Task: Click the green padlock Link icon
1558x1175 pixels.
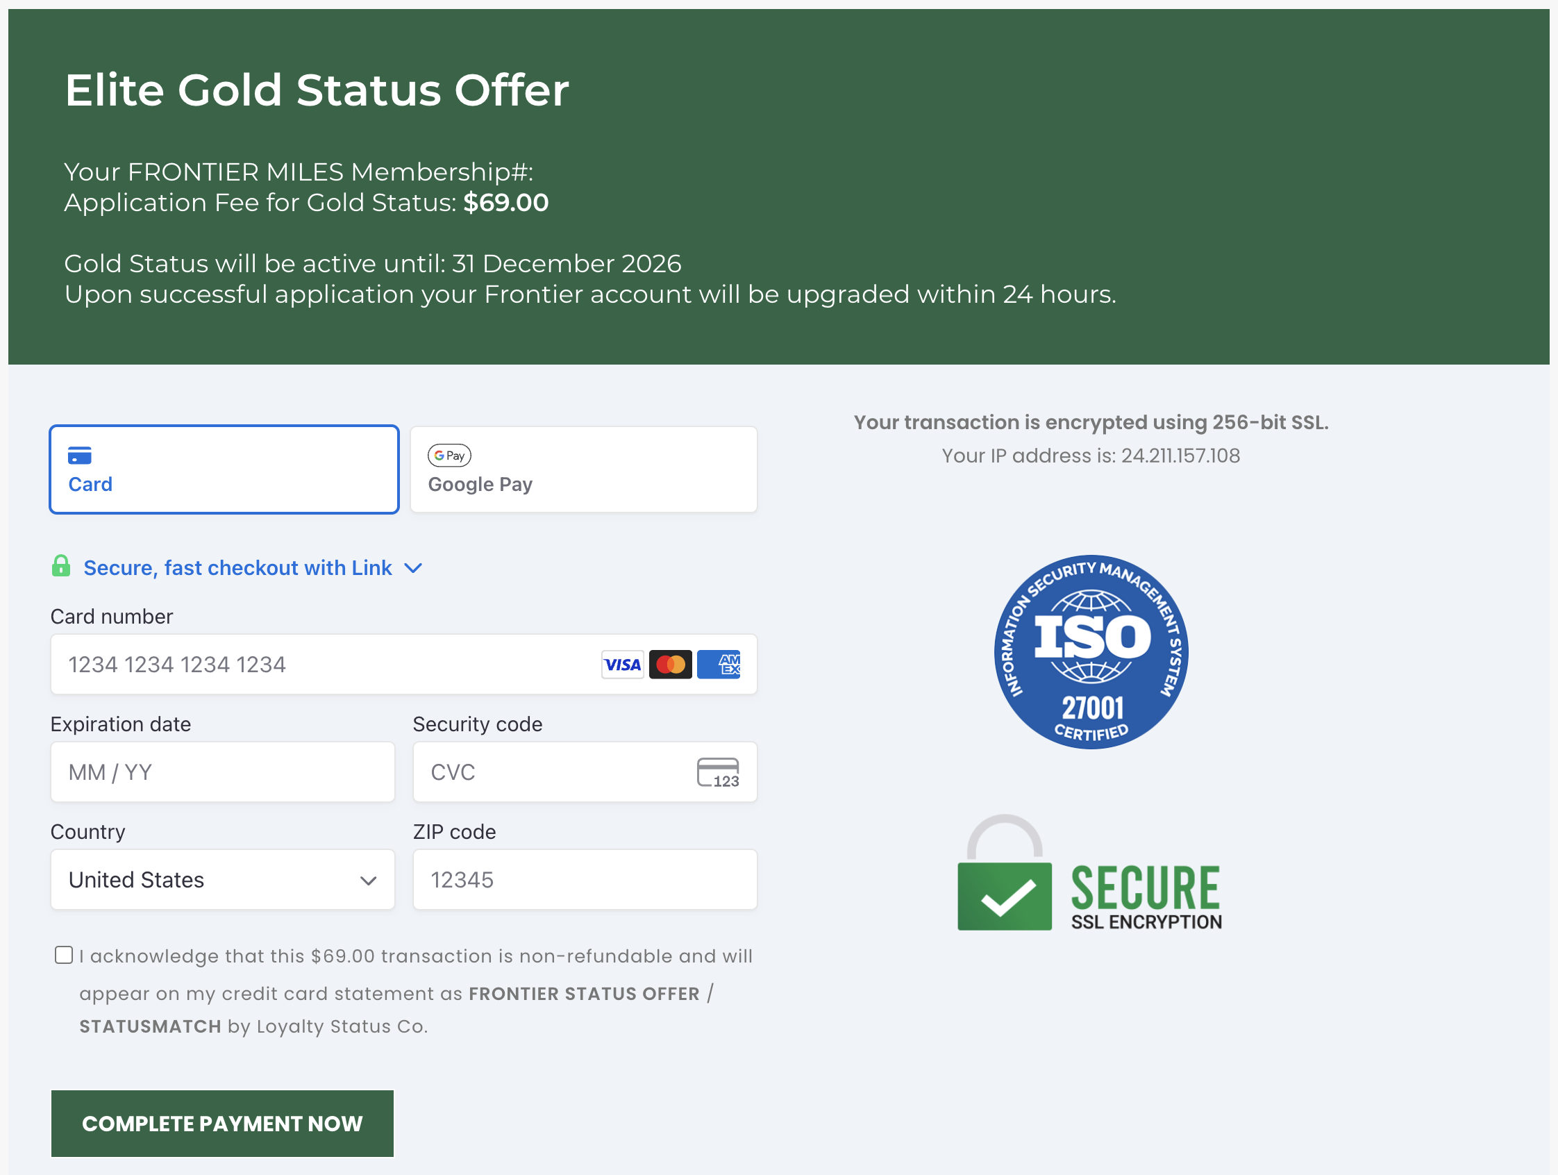Action: click(x=61, y=566)
